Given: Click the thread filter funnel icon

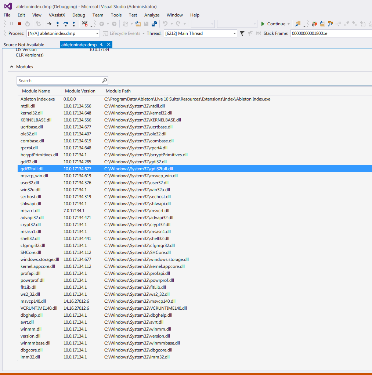Looking at the screenshot, I should point(242,33).
